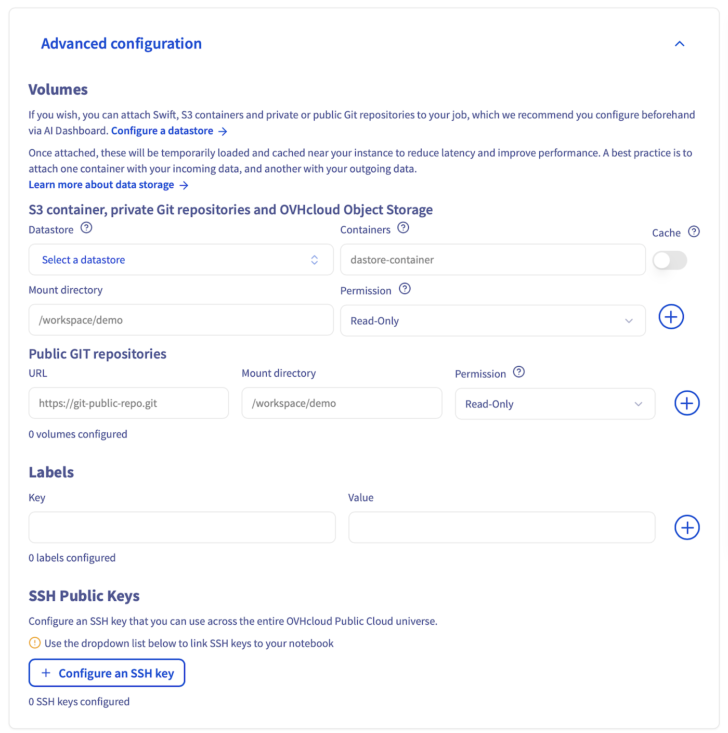The width and height of the screenshot is (728, 733).
Task: Open the Containers help tooltip
Action: pyautogui.click(x=403, y=227)
